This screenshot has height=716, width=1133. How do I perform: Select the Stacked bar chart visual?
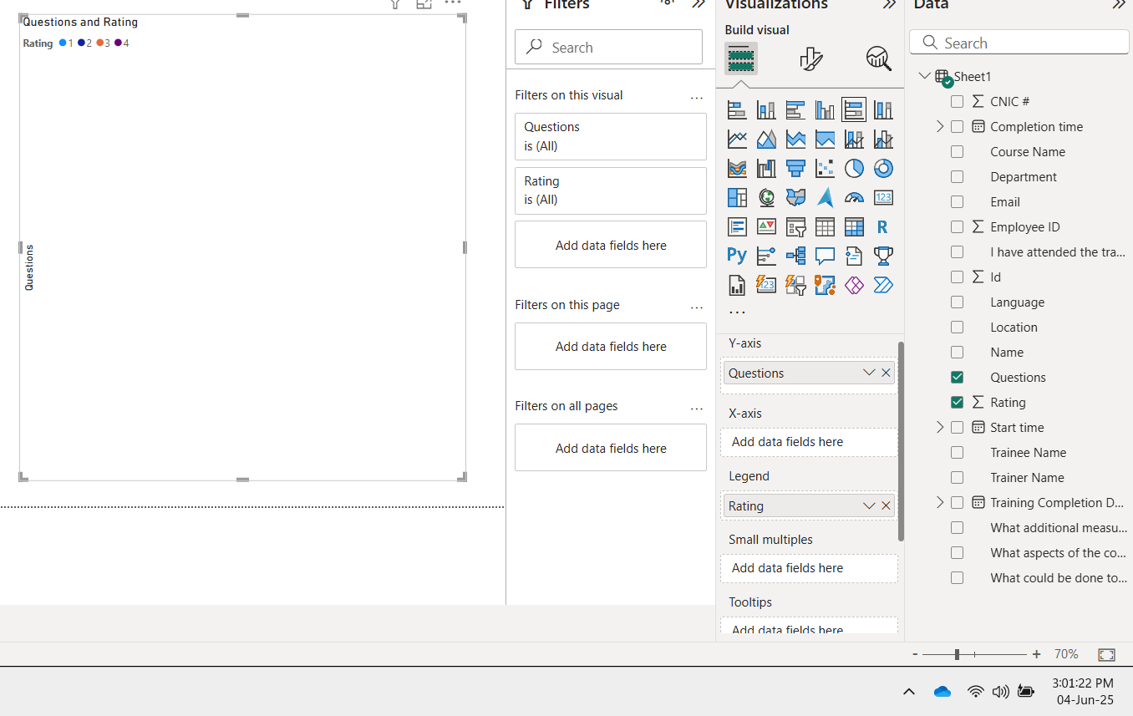click(737, 109)
